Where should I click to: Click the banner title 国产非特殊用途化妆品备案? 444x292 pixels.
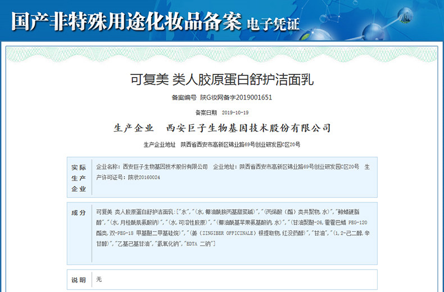(x=126, y=21)
